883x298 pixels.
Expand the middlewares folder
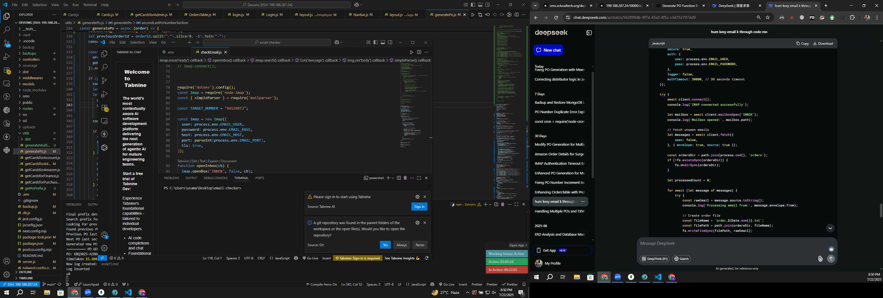click(x=33, y=78)
